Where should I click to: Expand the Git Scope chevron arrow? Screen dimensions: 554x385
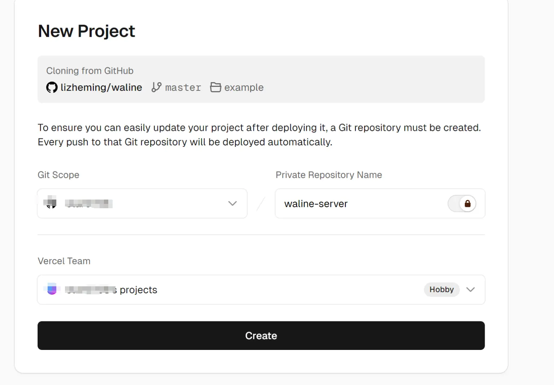(232, 204)
